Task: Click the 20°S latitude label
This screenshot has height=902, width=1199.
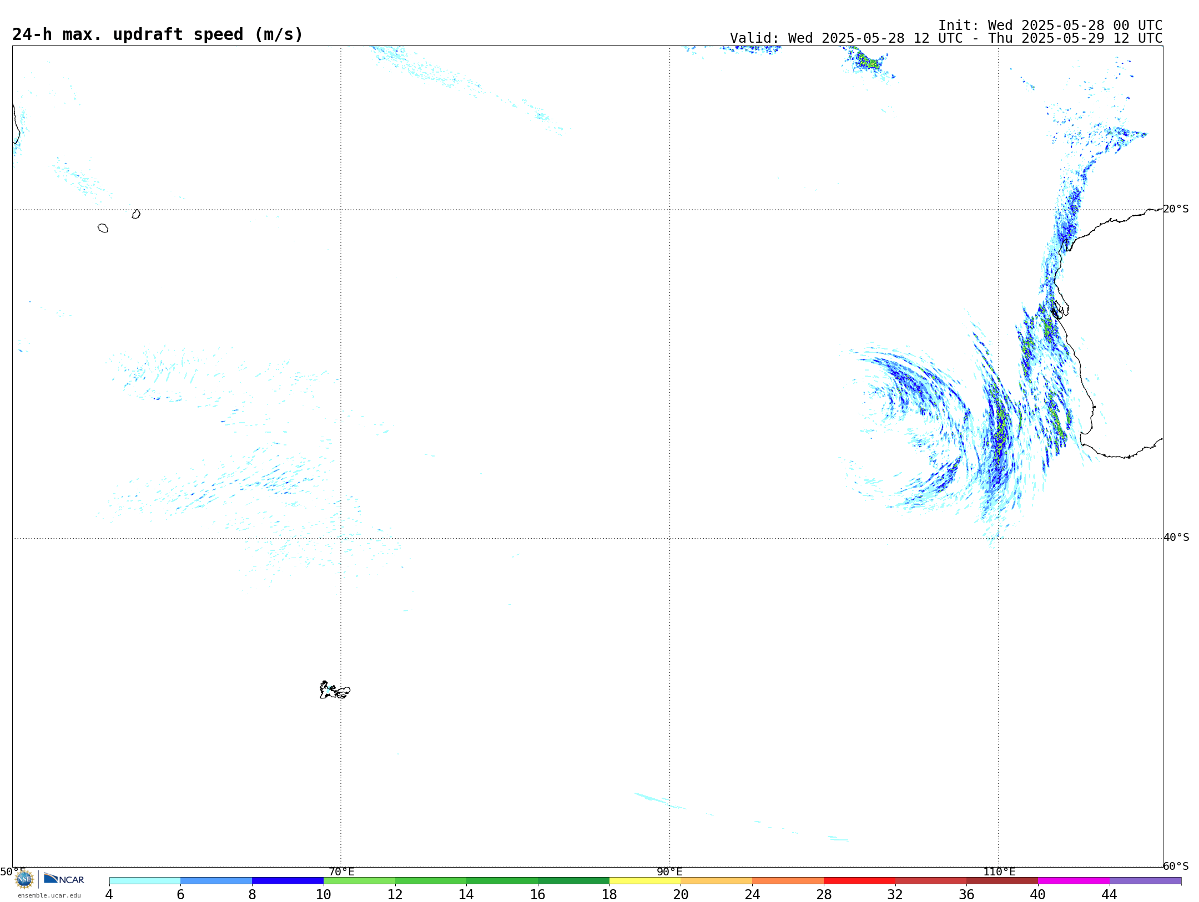Action: tap(1176, 209)
